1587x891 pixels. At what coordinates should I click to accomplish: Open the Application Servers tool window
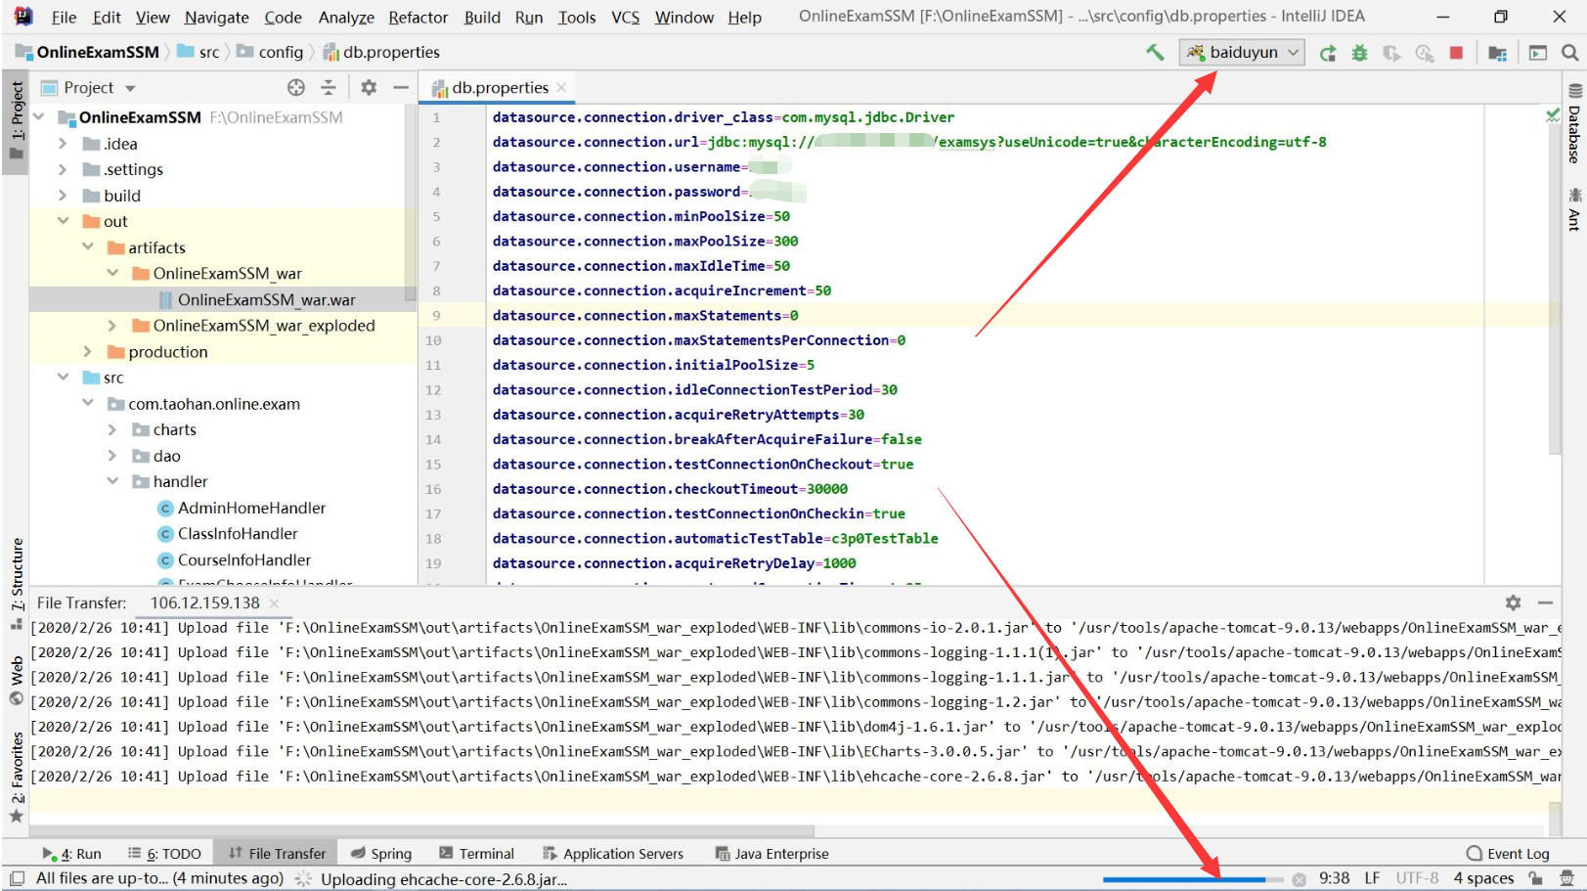(613, 854)
